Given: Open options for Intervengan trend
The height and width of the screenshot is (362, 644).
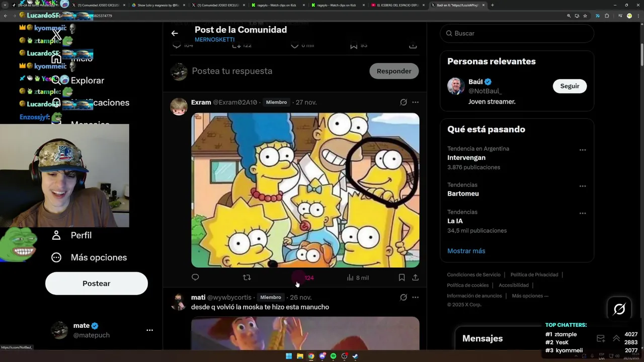Looking at the screenshot, I should [583, 150].
